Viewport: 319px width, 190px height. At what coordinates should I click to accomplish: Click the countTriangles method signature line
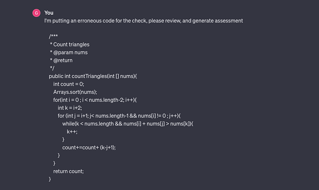pyautogui.click(x=93, y=76)
